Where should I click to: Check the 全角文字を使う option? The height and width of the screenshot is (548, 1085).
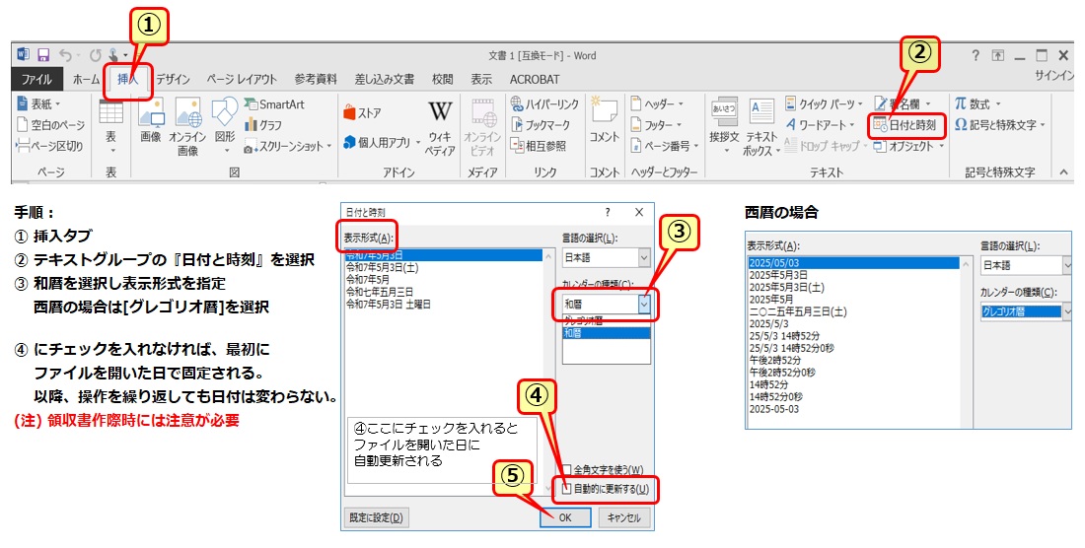coord(567,470)
